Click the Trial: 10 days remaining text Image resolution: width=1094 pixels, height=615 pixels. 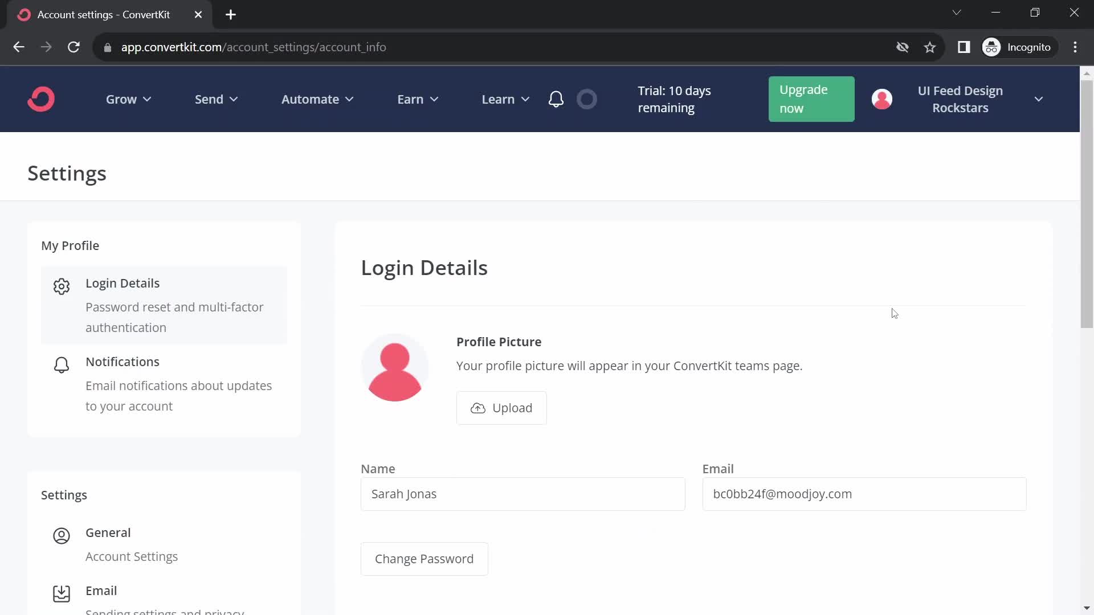tap(674, 99)
